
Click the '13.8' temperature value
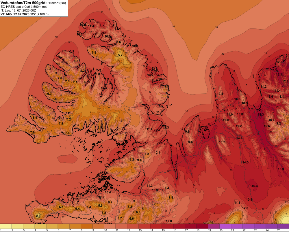pyautogui.click(x=240, y=114)
